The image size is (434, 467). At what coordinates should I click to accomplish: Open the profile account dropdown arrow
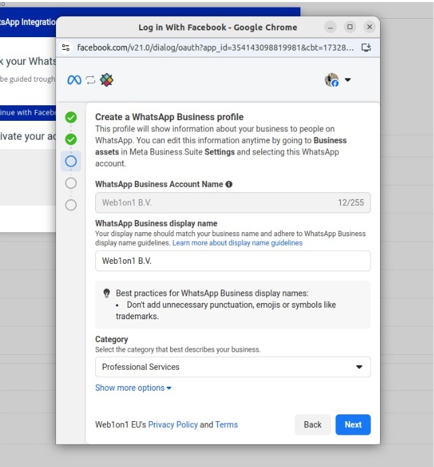click(x=348, y=80)
